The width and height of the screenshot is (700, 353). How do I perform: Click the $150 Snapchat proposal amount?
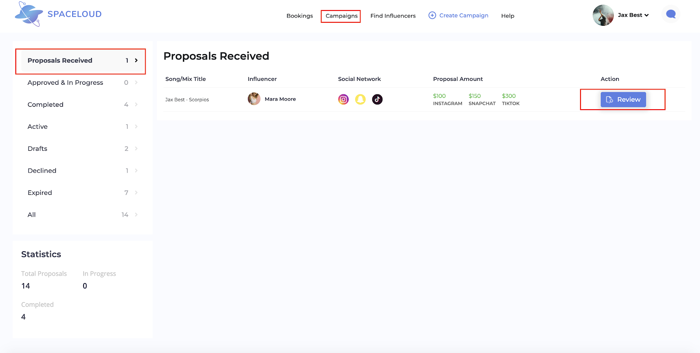coord(475,96)
